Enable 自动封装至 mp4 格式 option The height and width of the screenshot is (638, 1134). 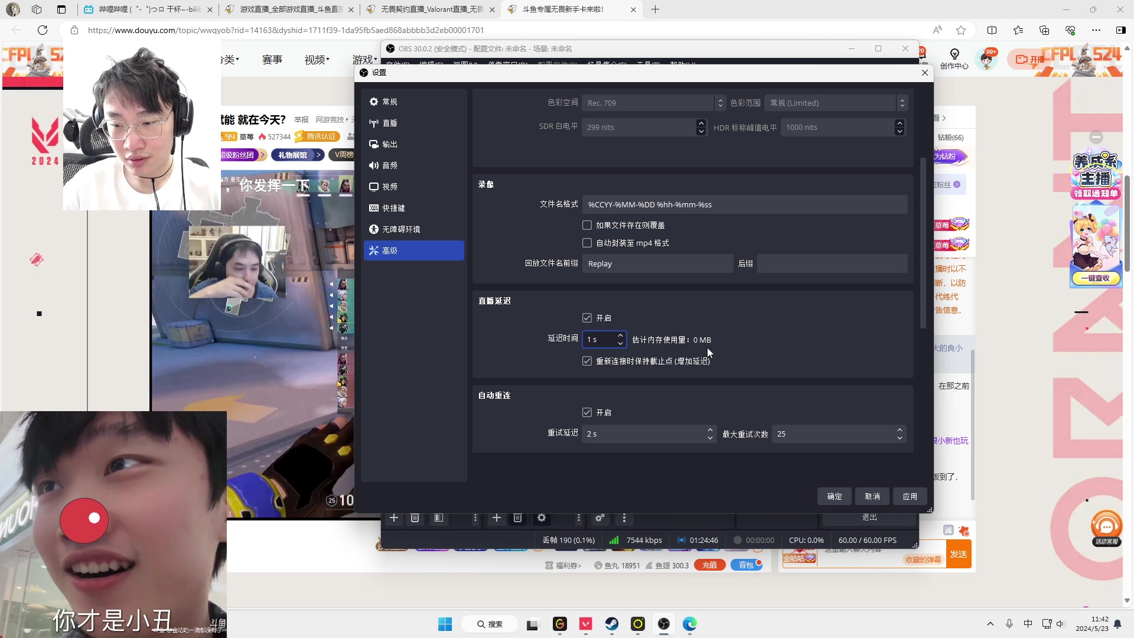click(x=586, y=242)
